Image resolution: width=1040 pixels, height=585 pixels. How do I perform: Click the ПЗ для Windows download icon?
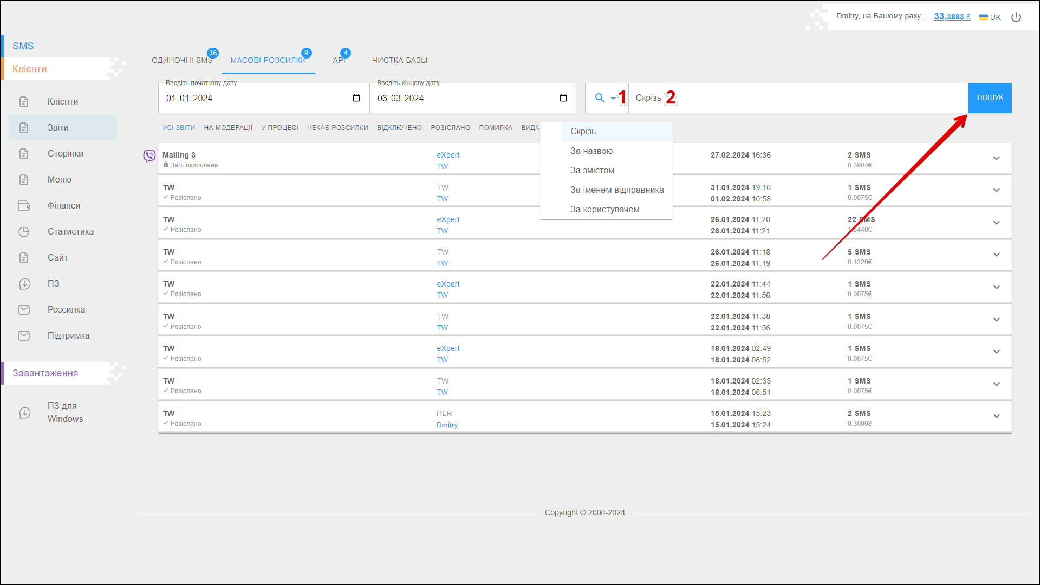[25, 413]
